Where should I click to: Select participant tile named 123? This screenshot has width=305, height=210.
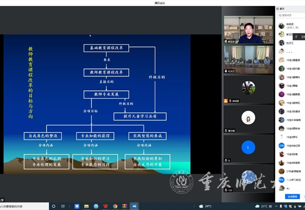pos(248,177)
